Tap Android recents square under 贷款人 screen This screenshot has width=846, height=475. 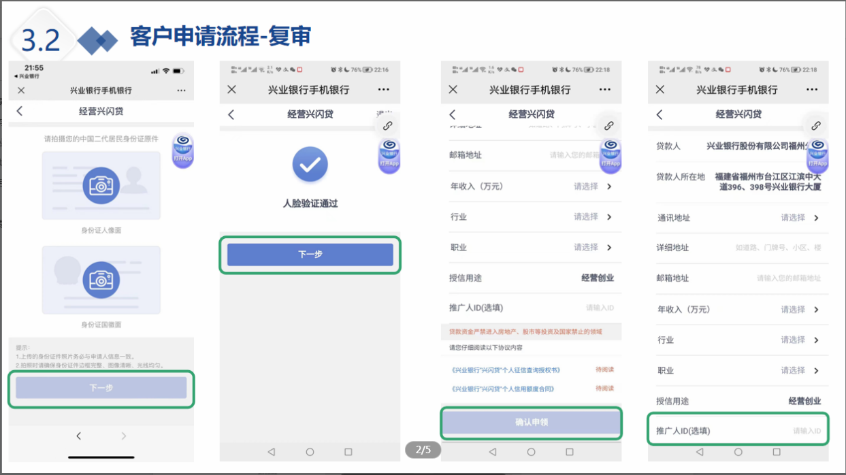point(777,452)
